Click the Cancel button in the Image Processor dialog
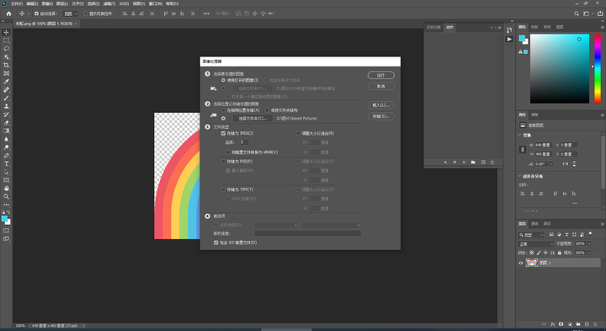 point(381,86)
